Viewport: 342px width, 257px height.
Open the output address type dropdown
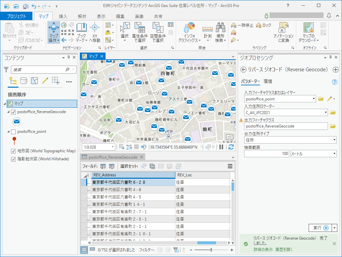click(x=334, y=140)
